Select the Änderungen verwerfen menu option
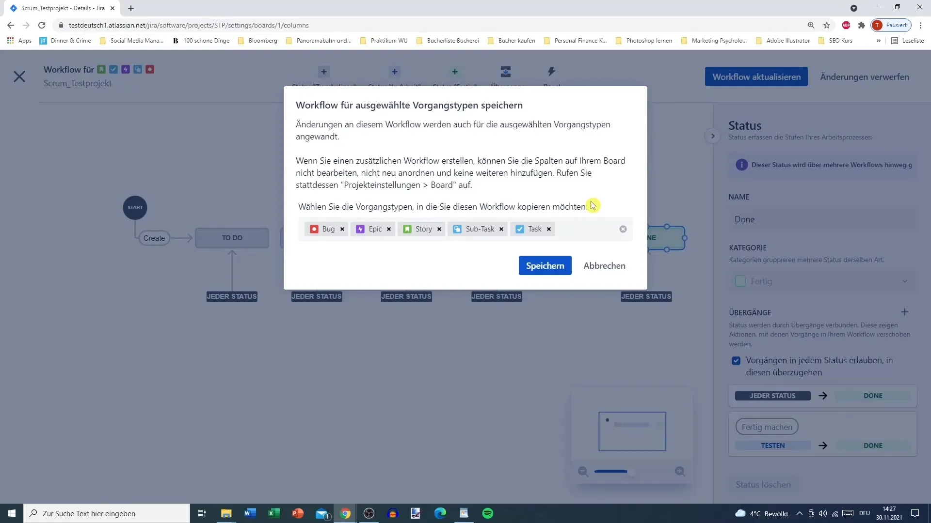 pos(865,76)
